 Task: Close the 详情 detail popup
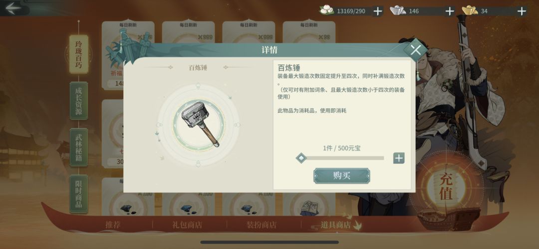coord(415,50)
